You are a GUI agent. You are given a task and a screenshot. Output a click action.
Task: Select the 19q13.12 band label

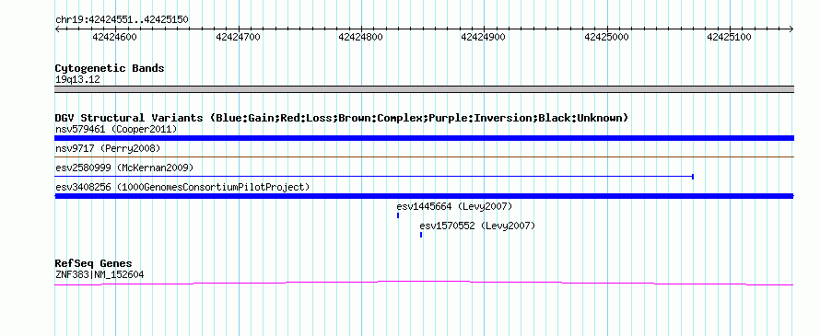click(x=77, y=80)
